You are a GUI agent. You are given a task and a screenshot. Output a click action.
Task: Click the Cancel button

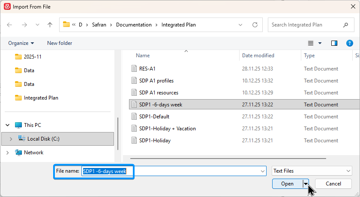tap(333, 184)
